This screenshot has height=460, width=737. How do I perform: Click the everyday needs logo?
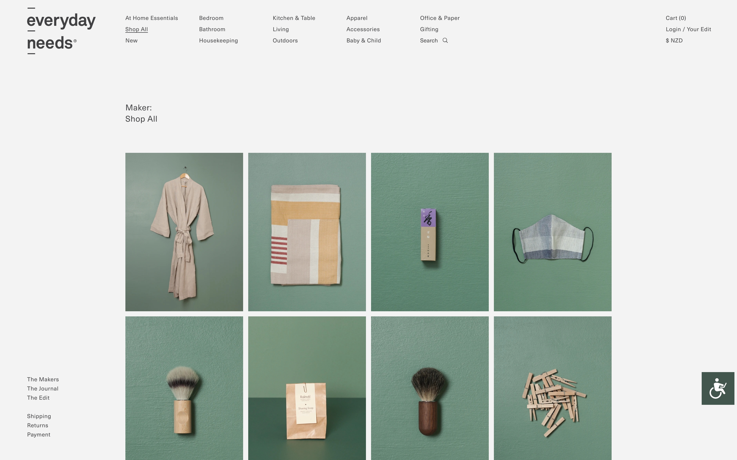pos(61,31)
